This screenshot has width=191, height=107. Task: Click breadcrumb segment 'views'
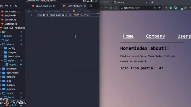click(x=57, y=11)
